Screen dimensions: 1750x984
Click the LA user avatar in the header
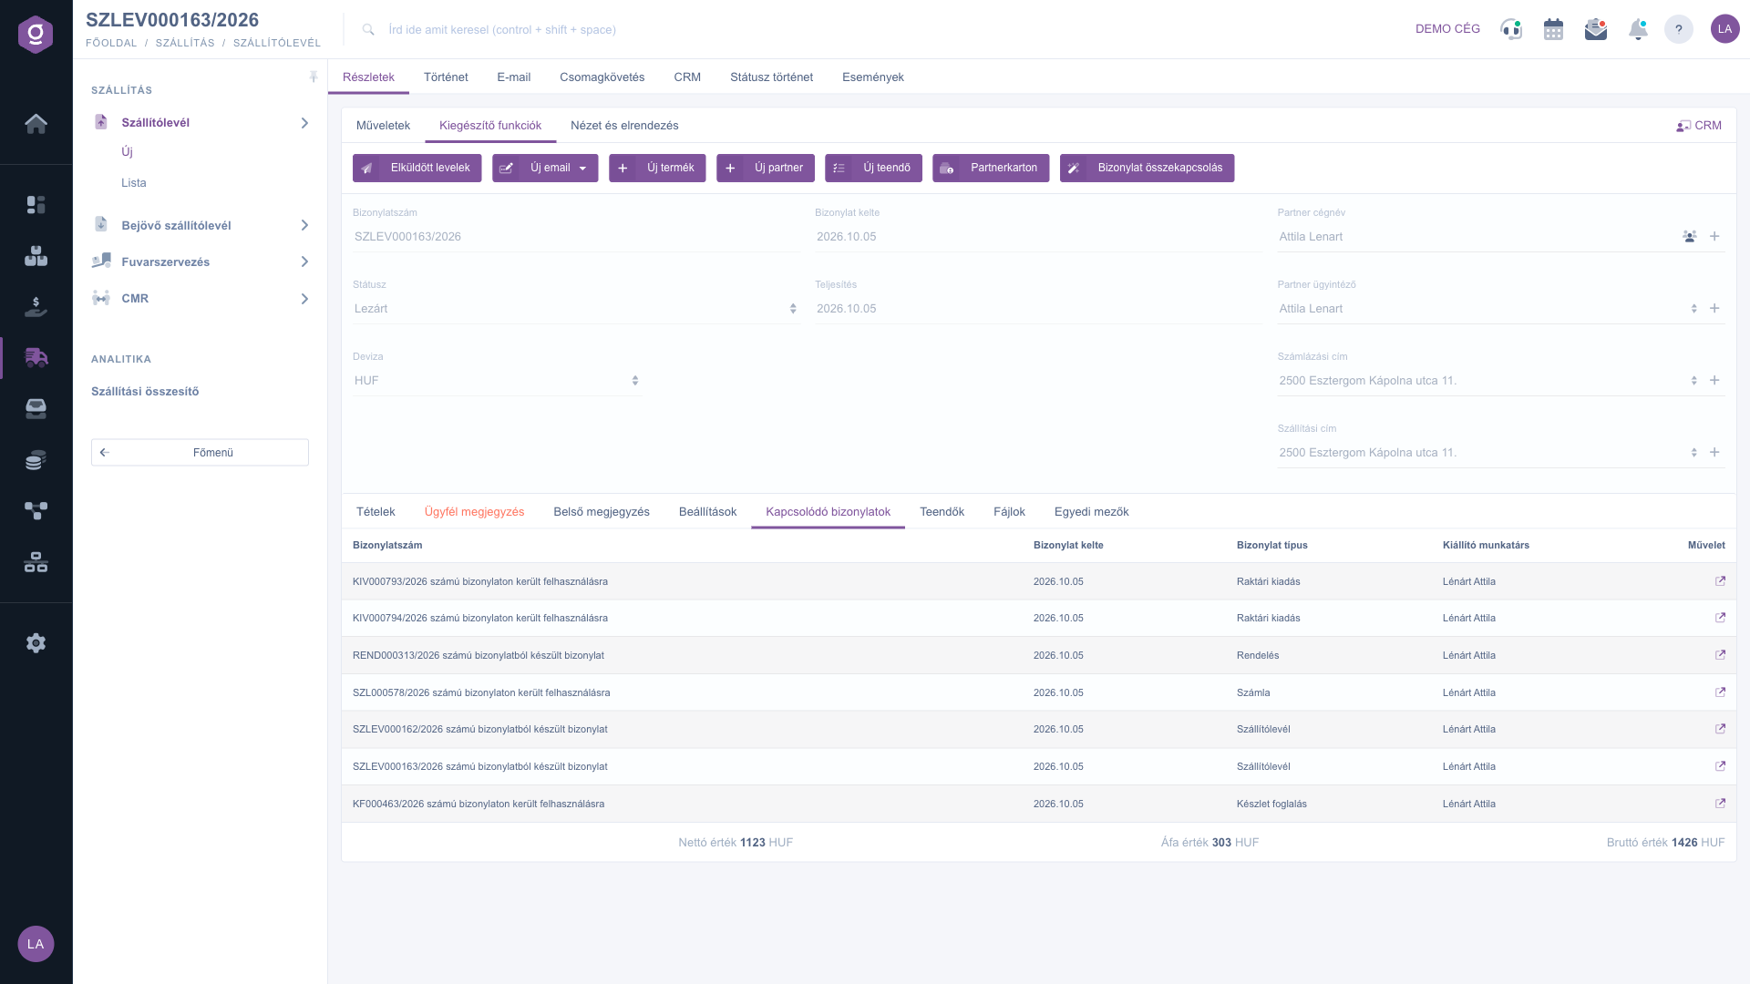(1724, 29)
